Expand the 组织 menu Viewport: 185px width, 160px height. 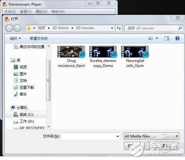[15, 38]
